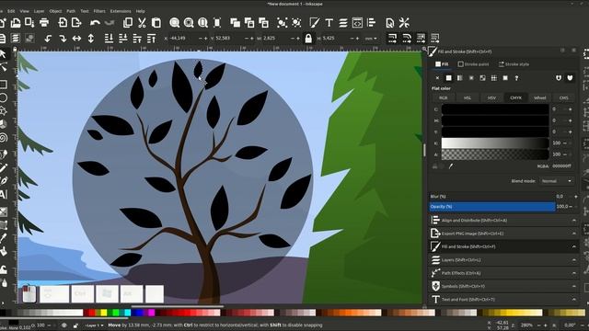Select the Text tool in toolbox
589x331 pixels.
tap(3, 194)
